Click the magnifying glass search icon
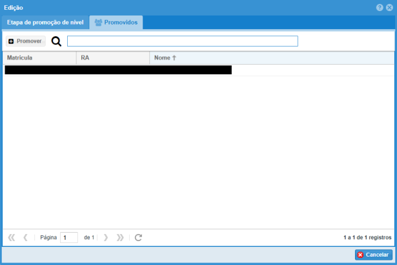This screenshot has width=397, height=265. point(56,41)
